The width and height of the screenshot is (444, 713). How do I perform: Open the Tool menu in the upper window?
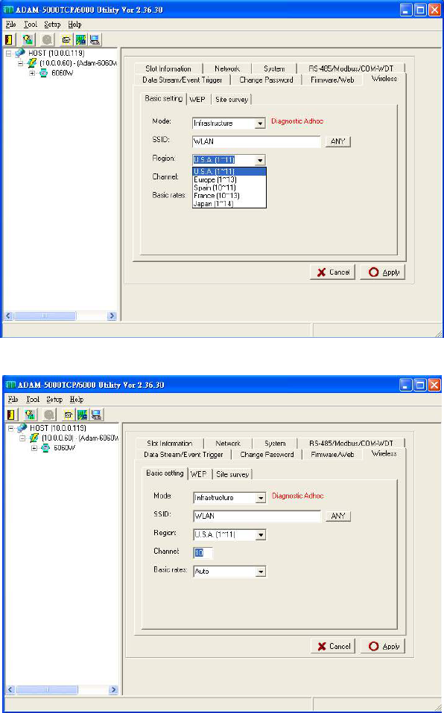31,25
